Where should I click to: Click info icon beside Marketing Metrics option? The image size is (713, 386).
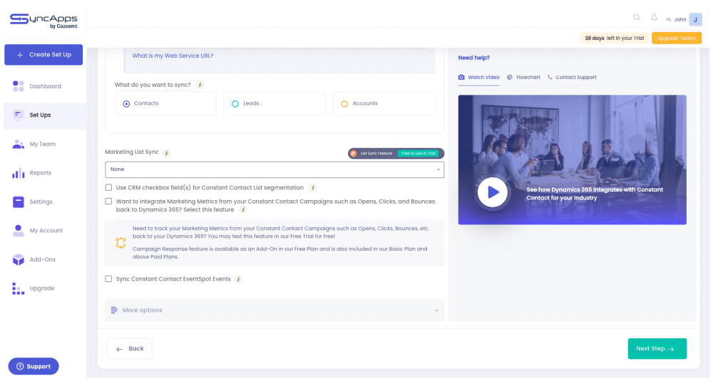tap(243, 210)
